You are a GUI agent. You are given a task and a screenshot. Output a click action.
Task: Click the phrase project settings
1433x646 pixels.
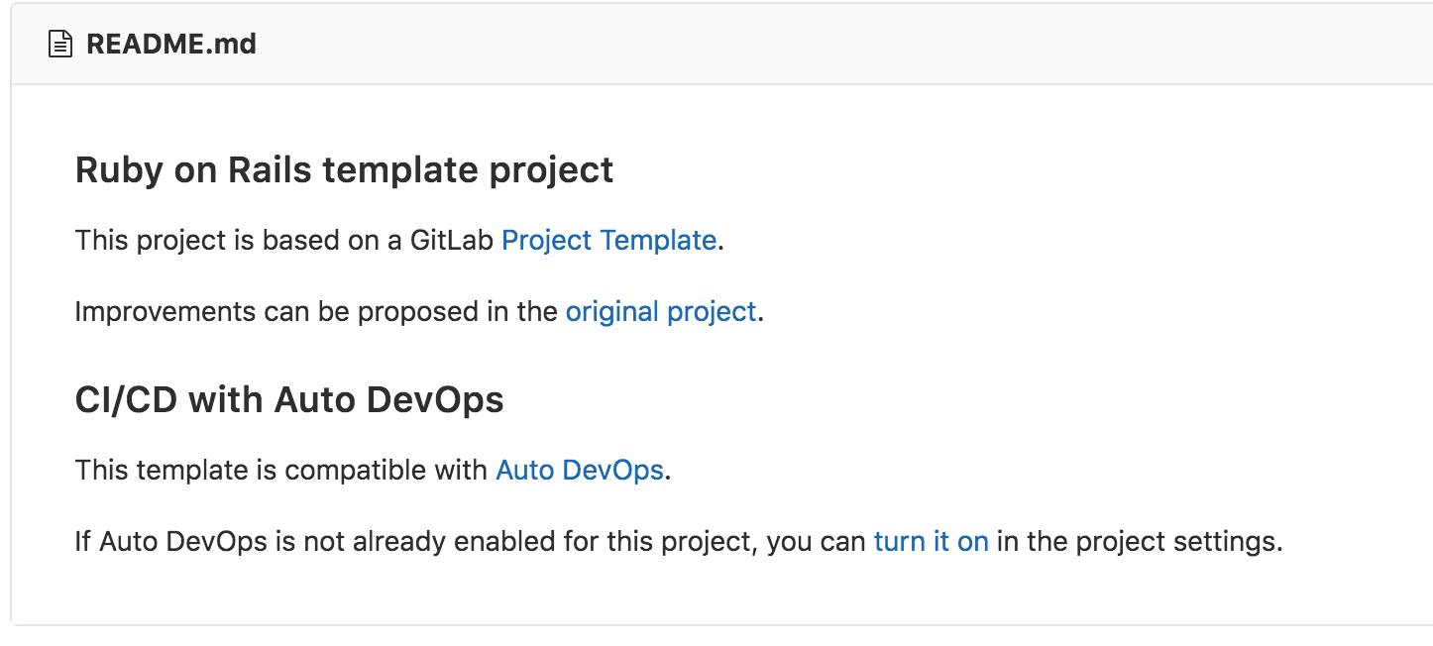click(1179, 541)
